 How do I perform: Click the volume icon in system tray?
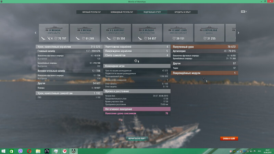pyautogui.click(x=251, y=151)
